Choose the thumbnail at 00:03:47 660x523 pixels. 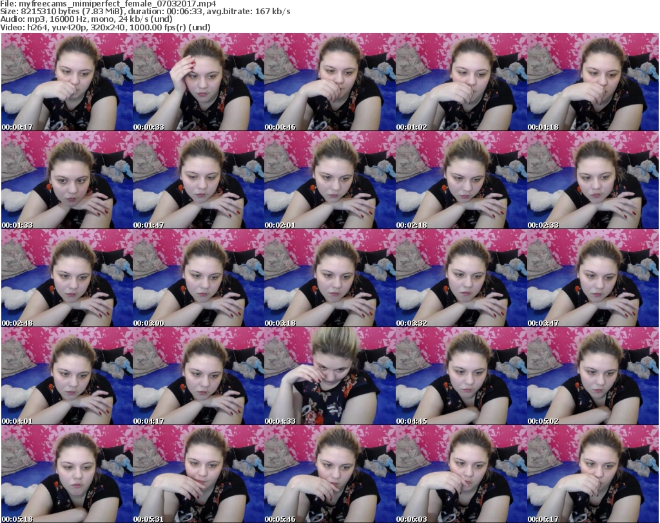point(593,278)
